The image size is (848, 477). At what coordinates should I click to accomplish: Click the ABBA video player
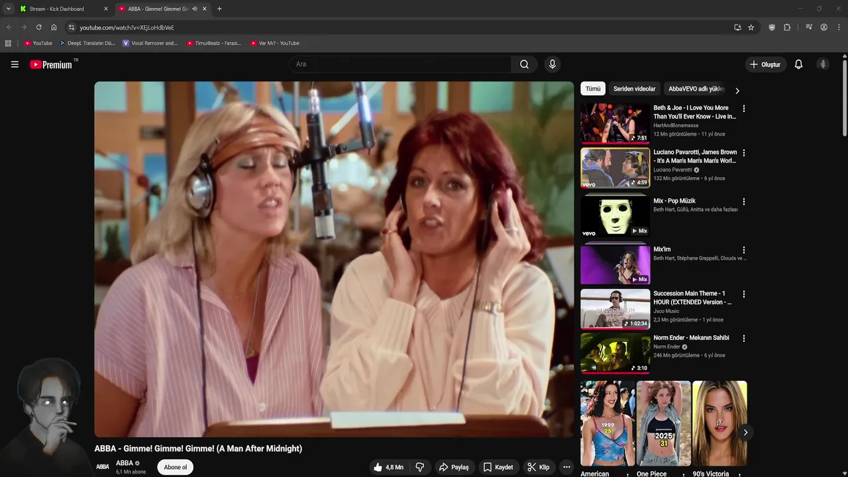pos(334,259)
